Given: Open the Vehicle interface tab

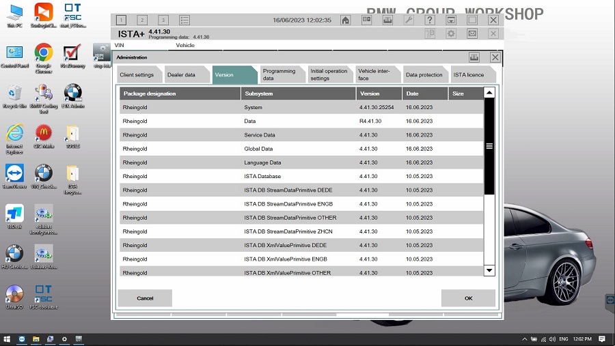Looking at the screenshot, I should 378,75.
